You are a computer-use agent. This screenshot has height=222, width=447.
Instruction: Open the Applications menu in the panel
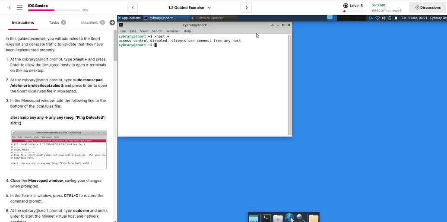tap(129, 18)
